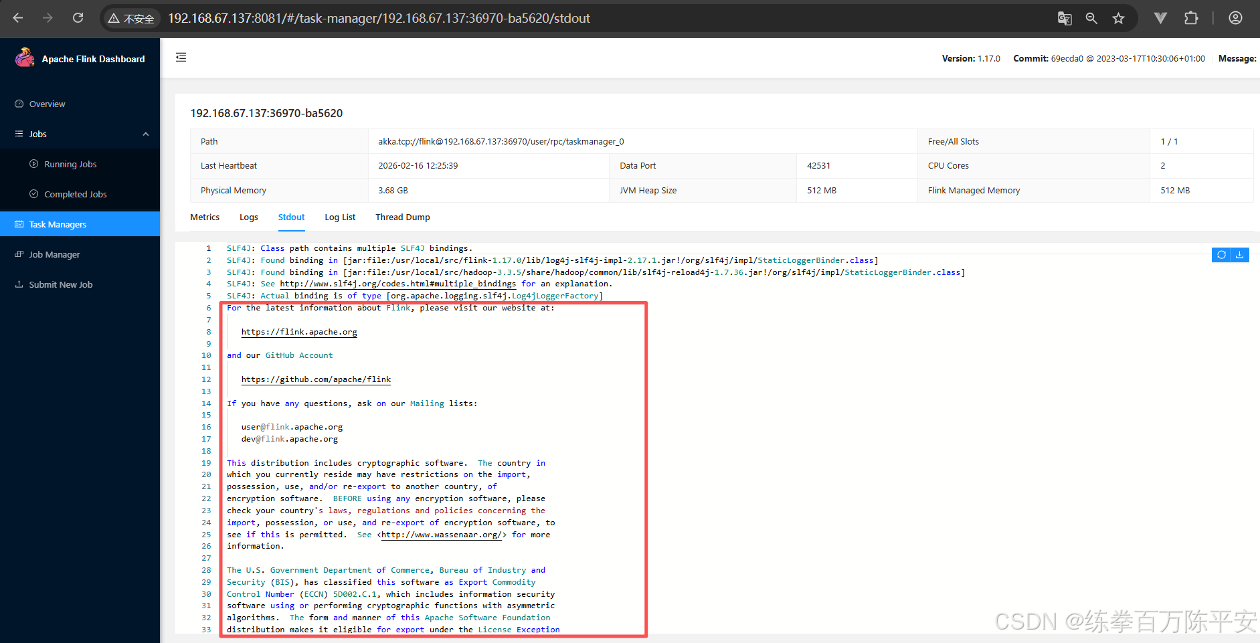The image size is (1260, 643).
Task: Click the zoom magnifier icon in address bar
Action: 1091,18
